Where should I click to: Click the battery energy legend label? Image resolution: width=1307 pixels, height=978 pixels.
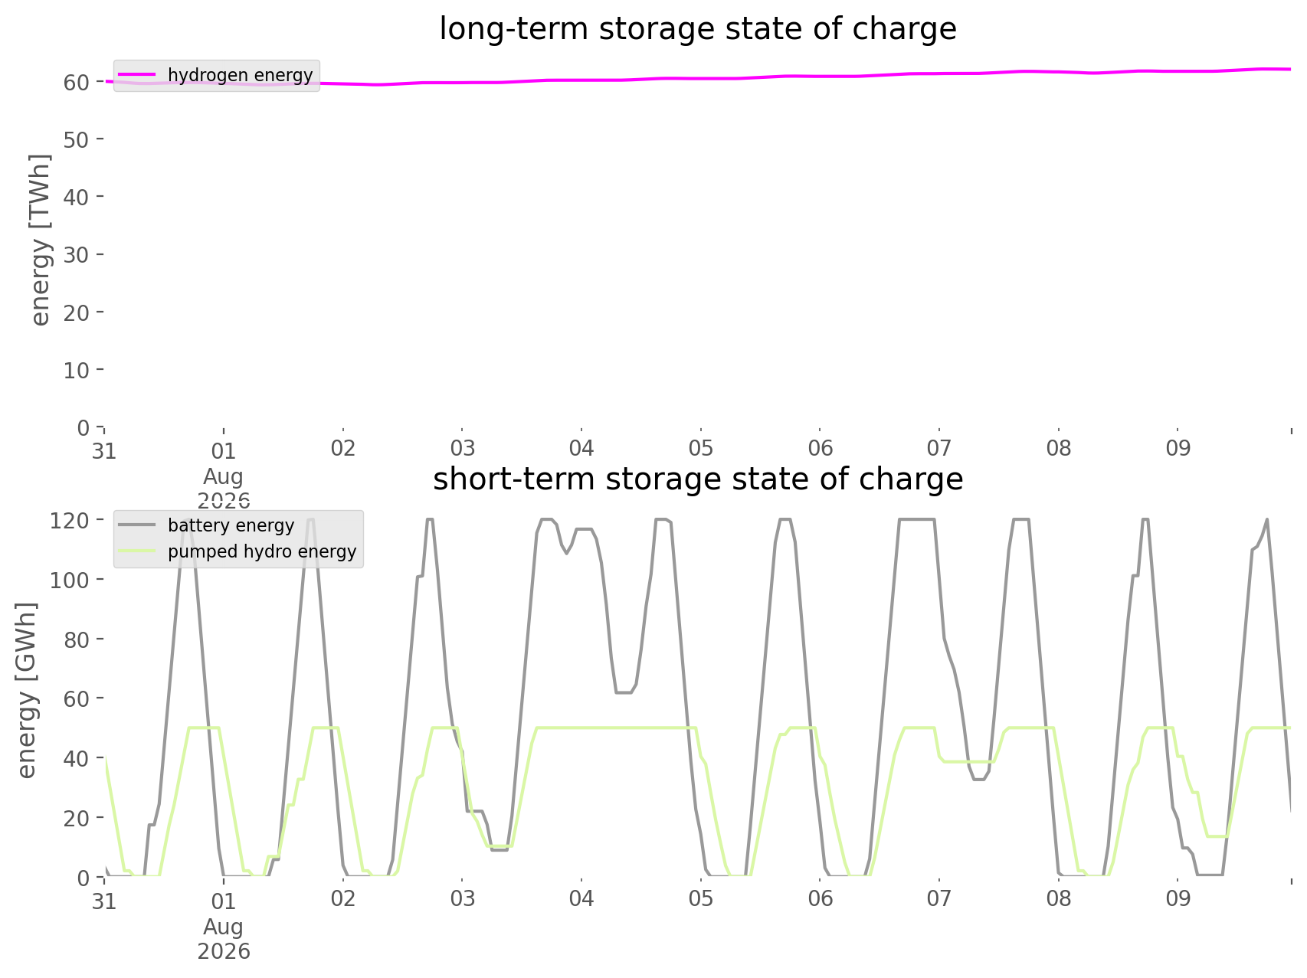(x=231, y=525)
